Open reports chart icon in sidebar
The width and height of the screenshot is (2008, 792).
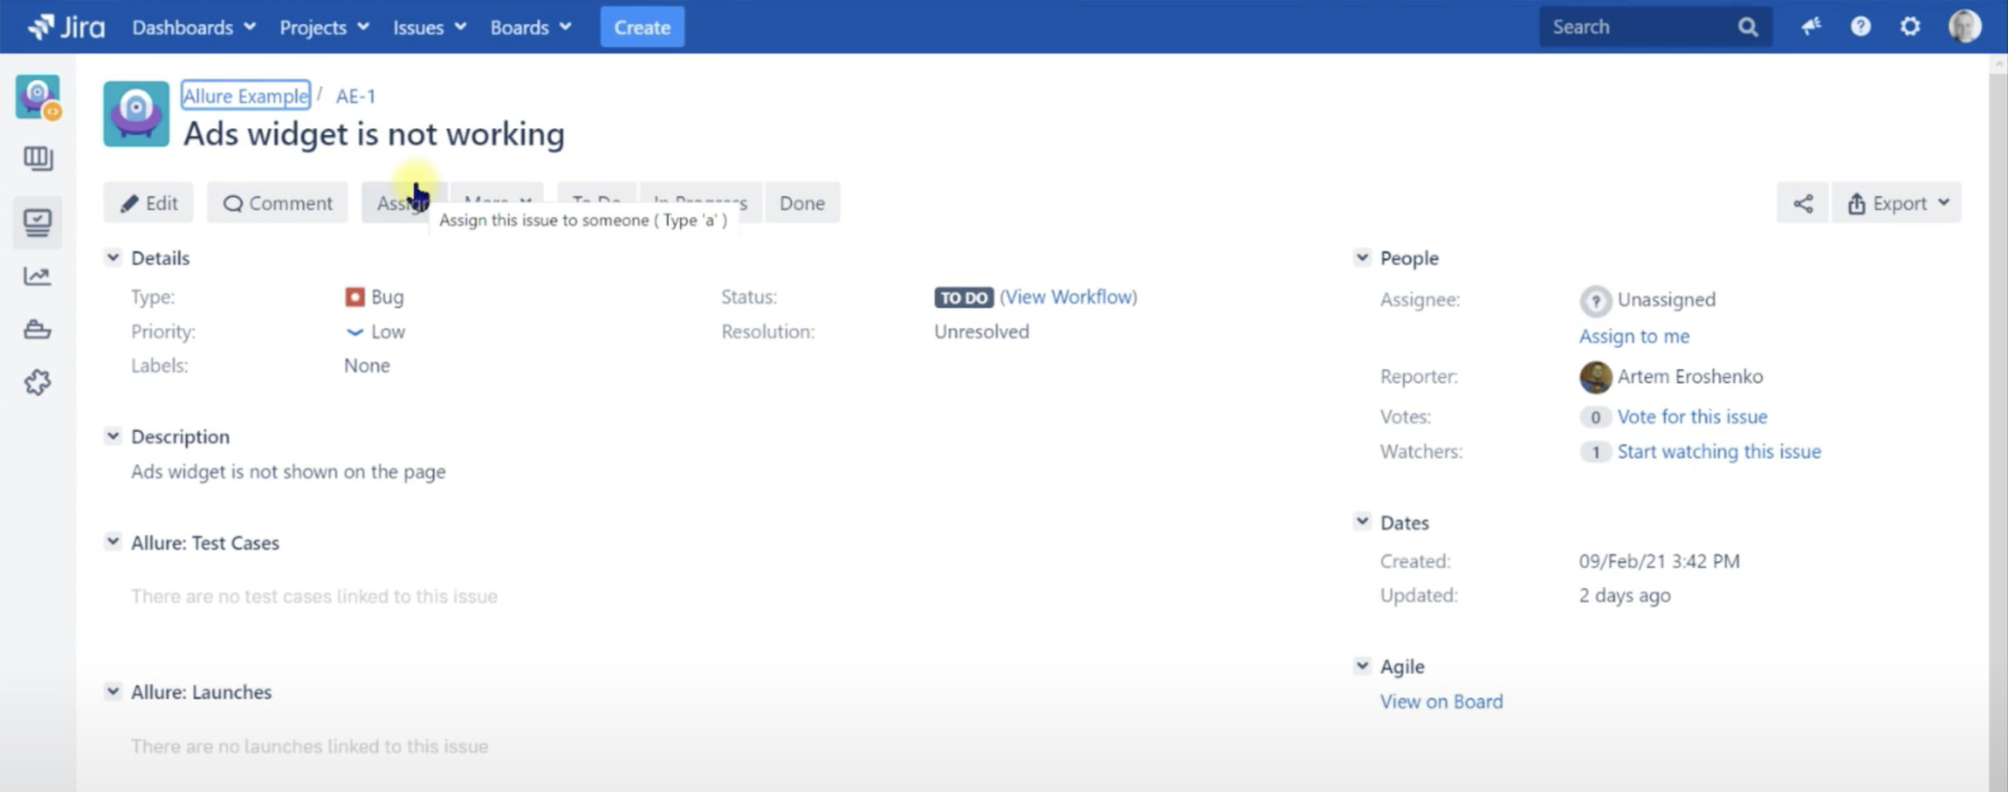point(38,276)
